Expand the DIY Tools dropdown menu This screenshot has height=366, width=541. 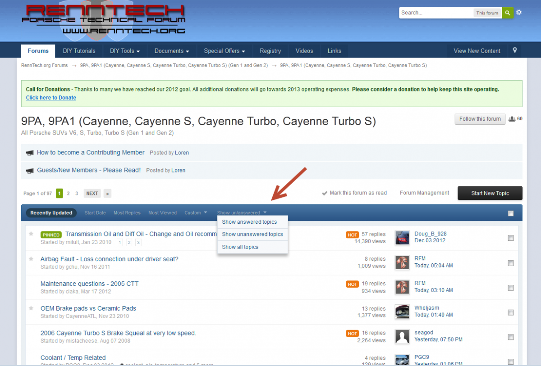pos(125,51)
